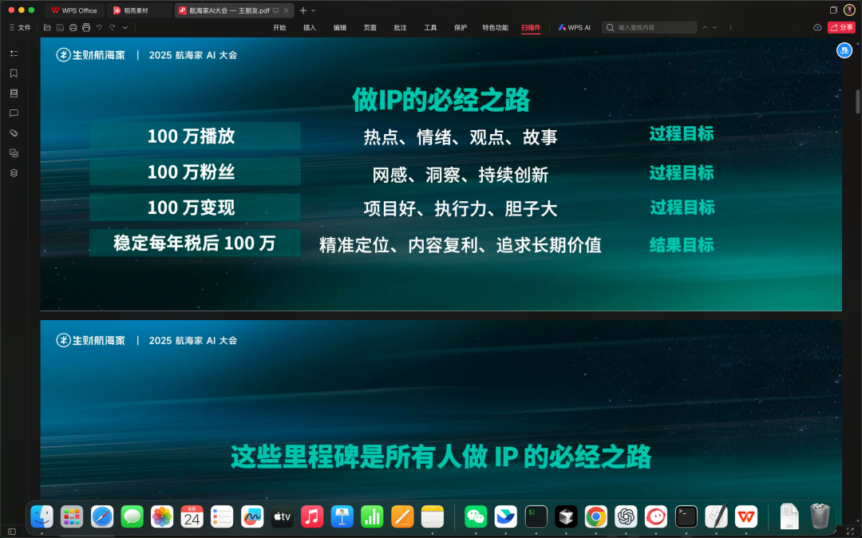Open Launchpad from the dock
This screenshot has width=862, height=538.
click(72, 516)
